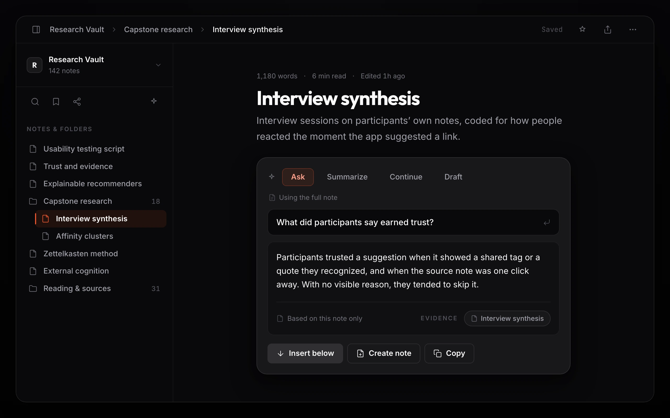Click the External cognition file icon
670x418 pixels.
tap(33, 271)
